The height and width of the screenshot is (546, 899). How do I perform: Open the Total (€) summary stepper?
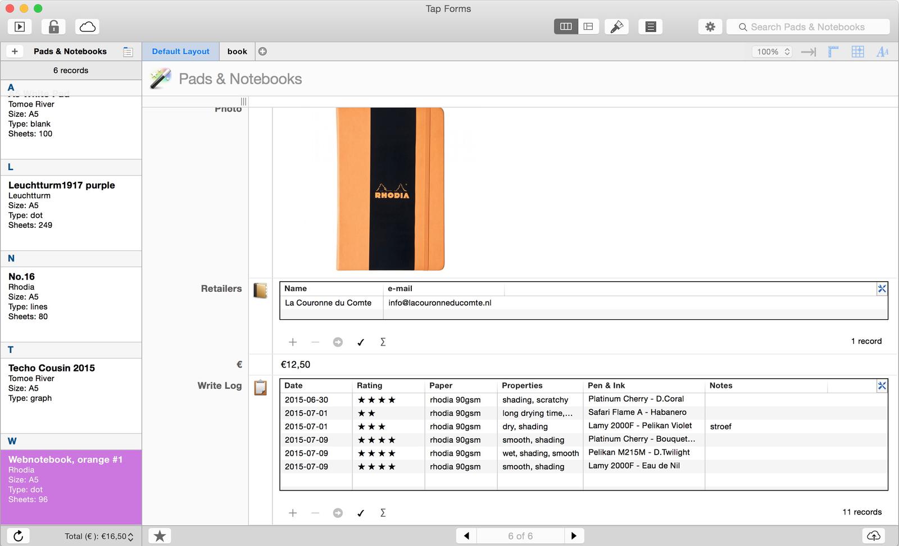point(130,536)
